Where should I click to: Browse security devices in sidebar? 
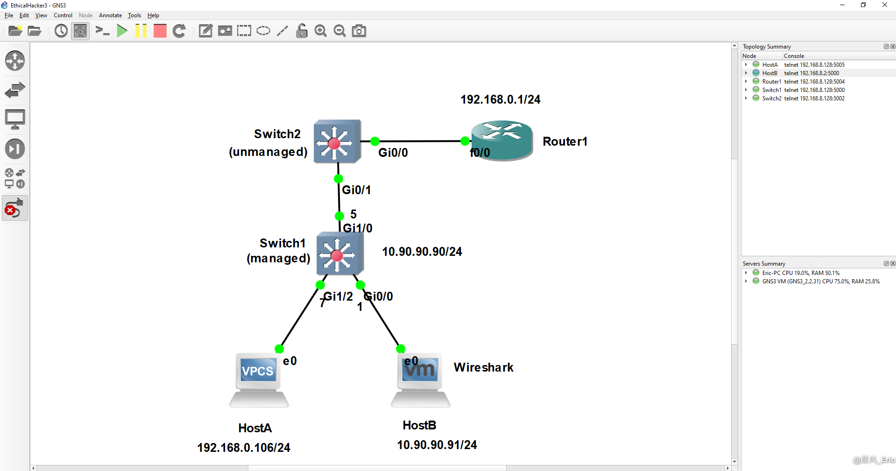(x=15, y=149)
